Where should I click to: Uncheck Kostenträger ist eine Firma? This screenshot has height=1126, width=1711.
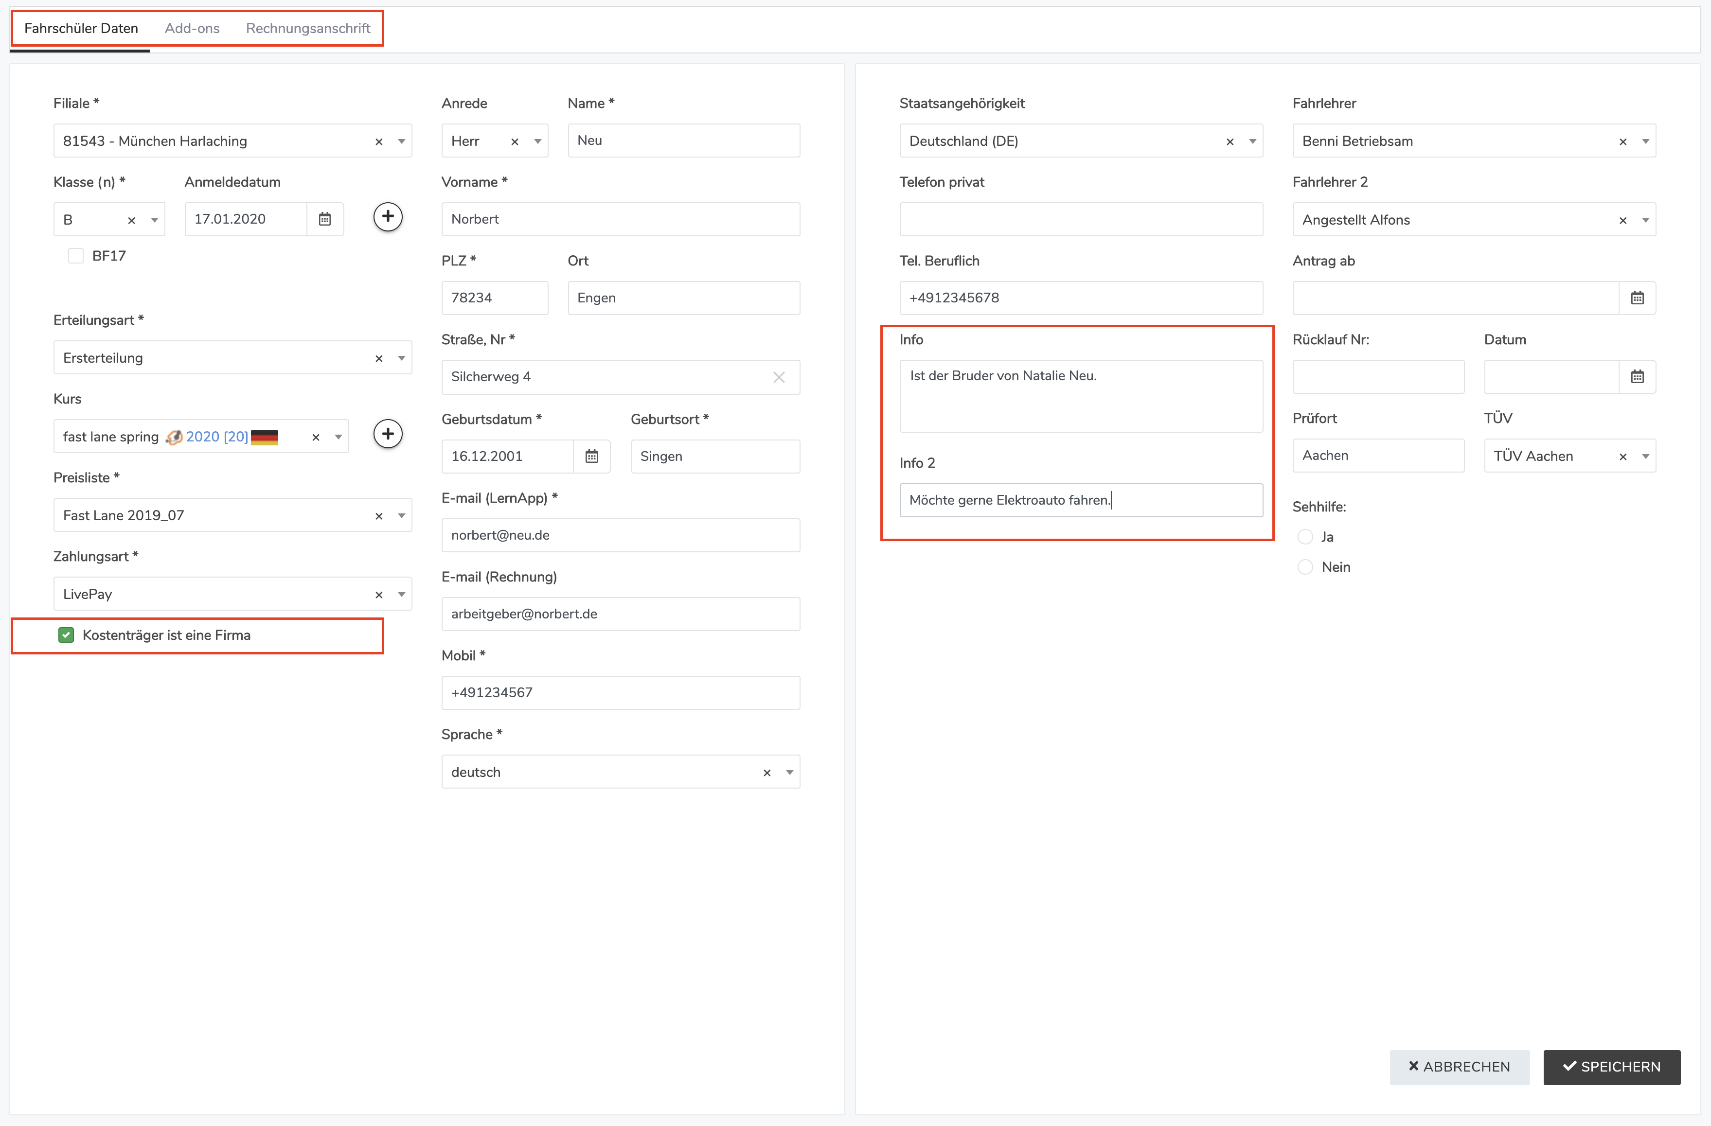click(x=66, y=635)
